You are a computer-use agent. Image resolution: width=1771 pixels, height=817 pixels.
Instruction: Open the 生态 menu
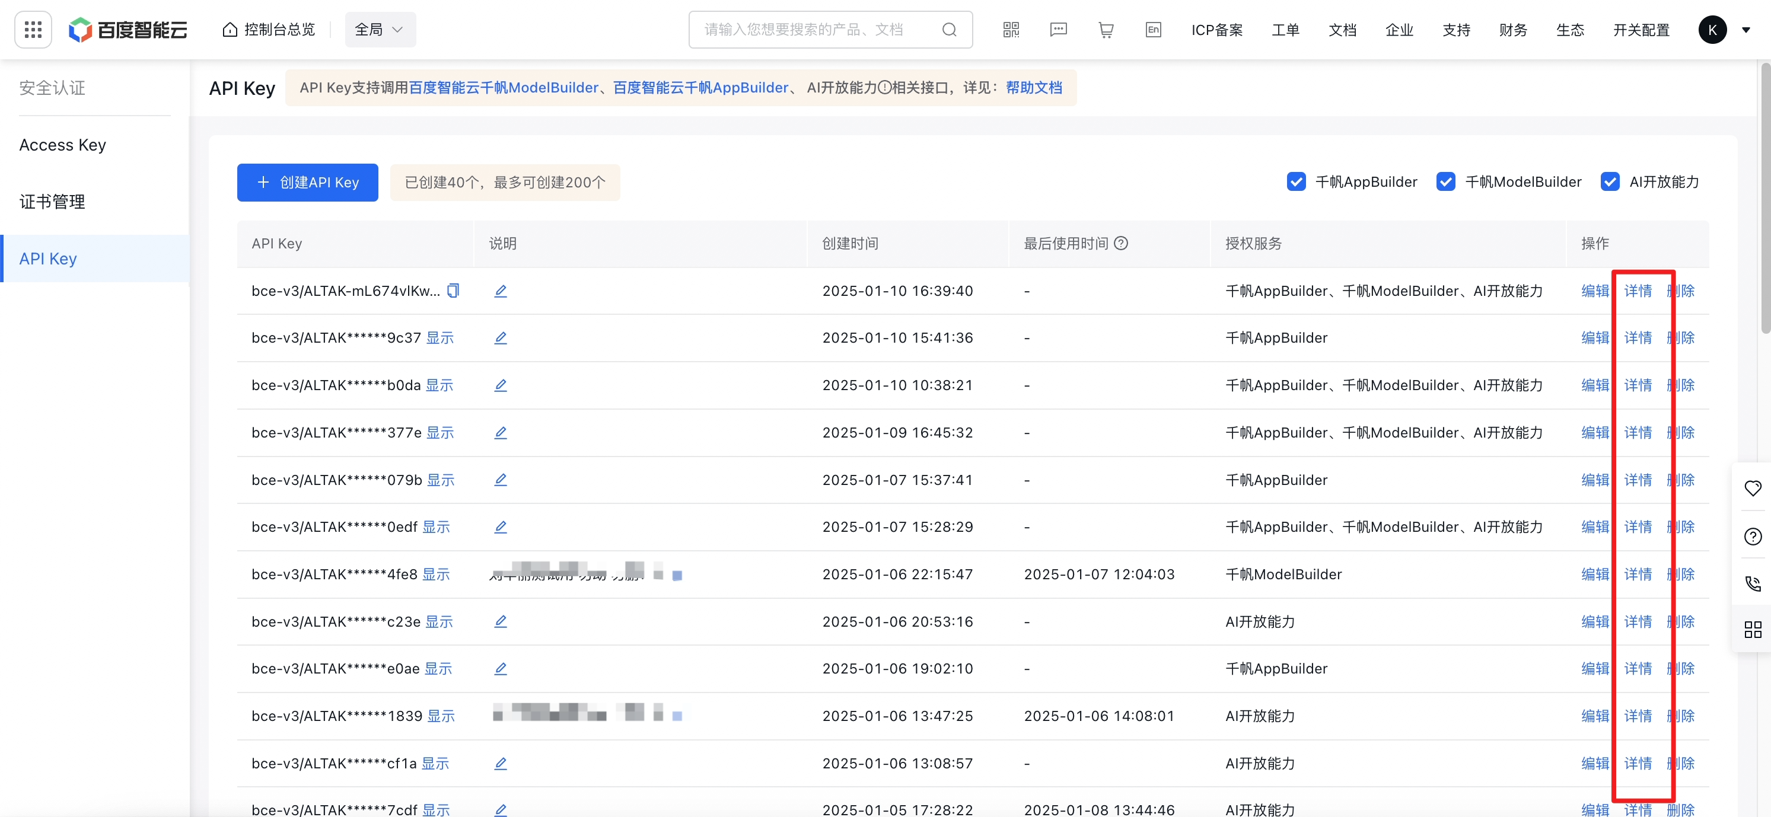pos(1571,30)
